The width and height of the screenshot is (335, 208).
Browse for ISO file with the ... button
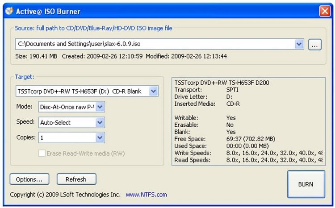(x=315, y=45)
